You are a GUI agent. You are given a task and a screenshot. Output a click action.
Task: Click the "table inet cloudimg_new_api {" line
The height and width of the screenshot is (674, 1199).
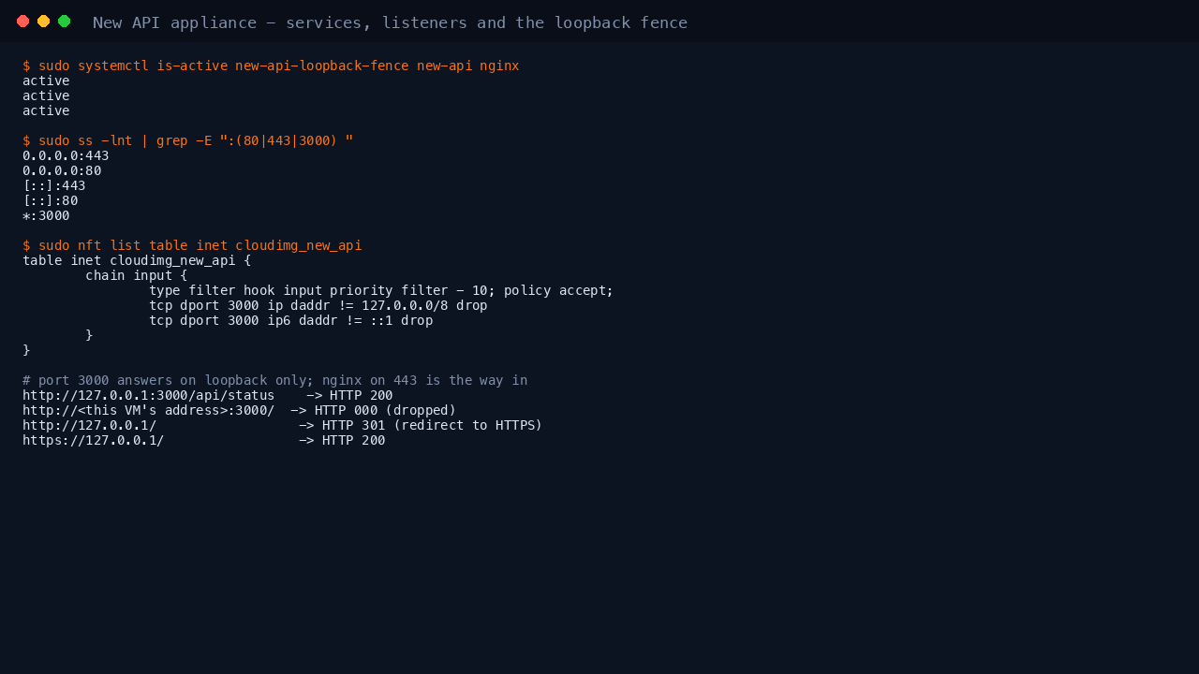click(x=137, y=260)
